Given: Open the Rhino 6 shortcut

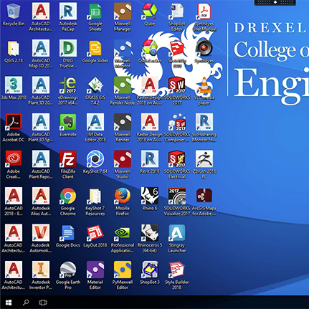Looking at the screenshot, I should point(150,196).
